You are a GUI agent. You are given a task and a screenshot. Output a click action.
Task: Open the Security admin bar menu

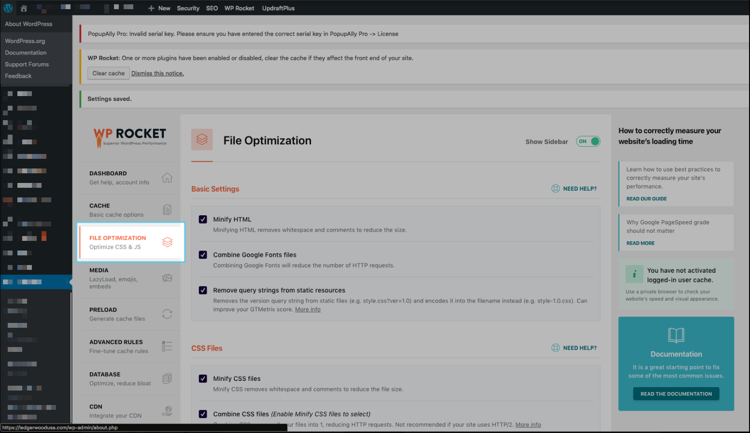[x=188, y=8]
